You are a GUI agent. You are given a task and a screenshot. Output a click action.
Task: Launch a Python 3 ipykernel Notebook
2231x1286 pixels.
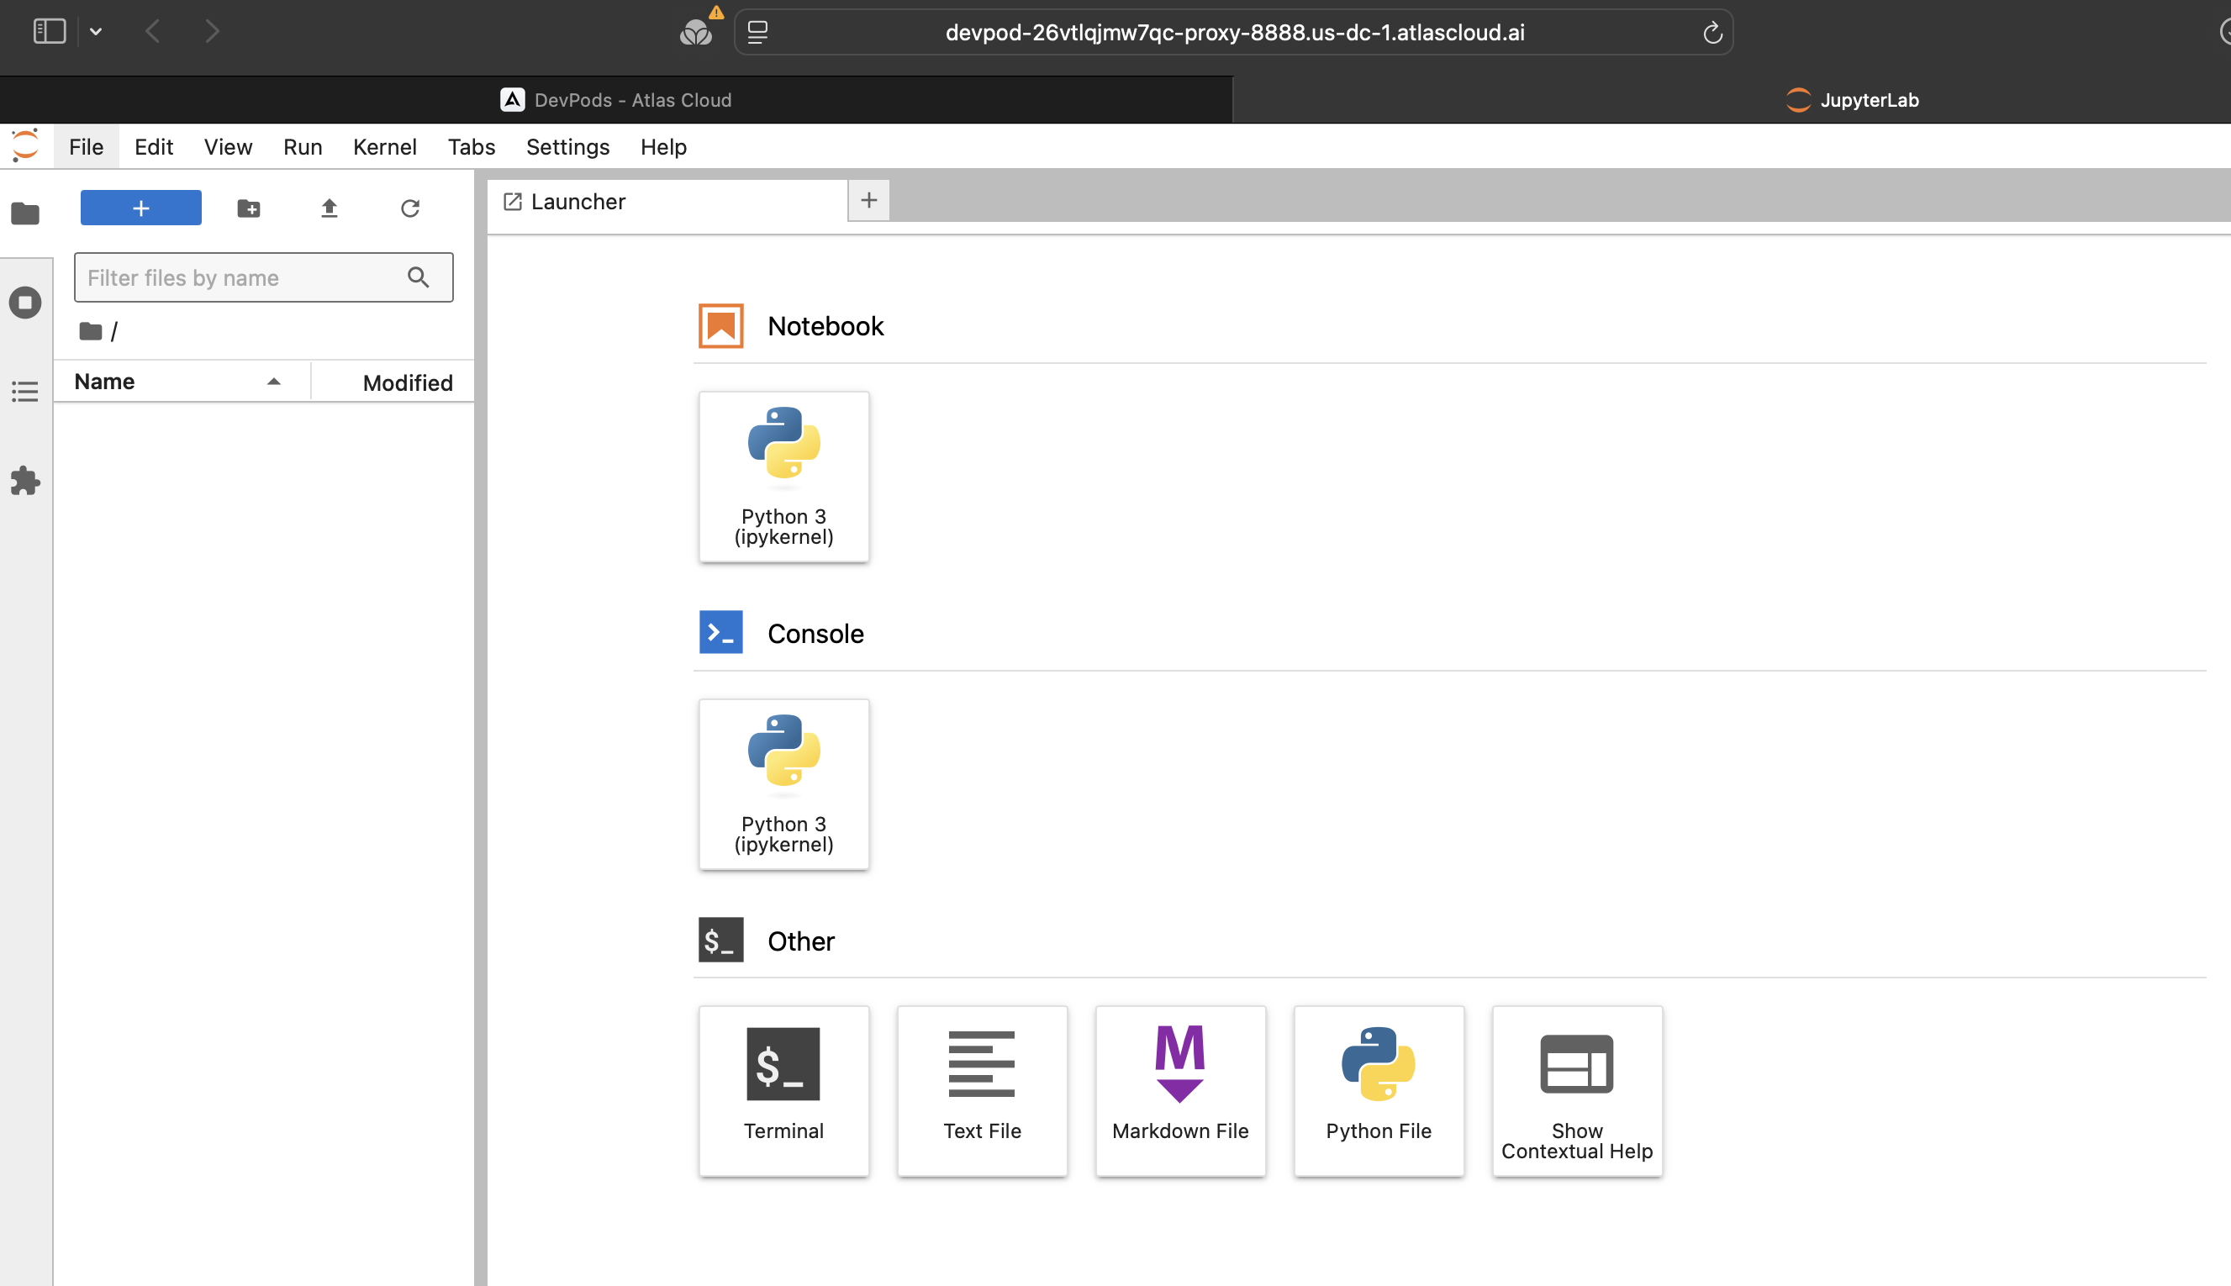tap(784, 477)
